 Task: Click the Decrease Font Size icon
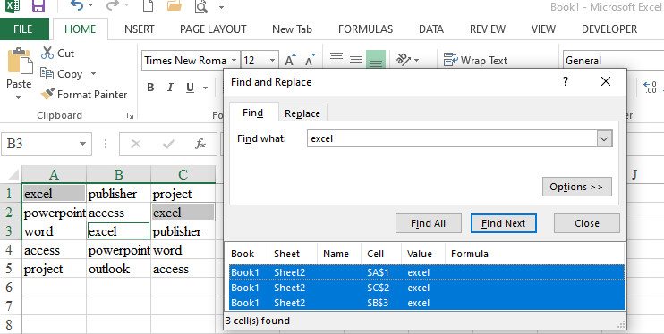click(311, 60)
